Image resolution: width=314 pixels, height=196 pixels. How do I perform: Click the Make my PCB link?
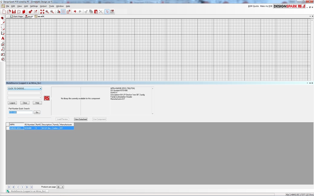[266, 6]
